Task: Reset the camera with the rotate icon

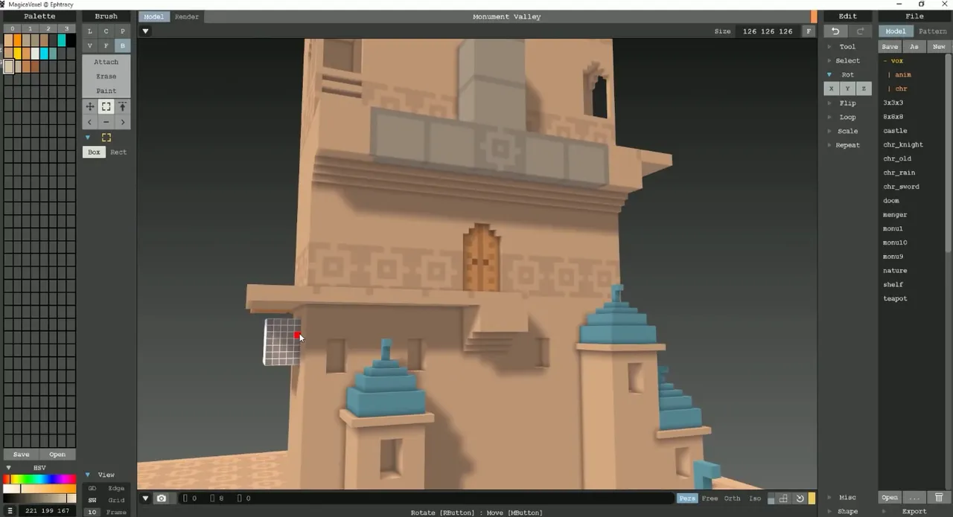Action: 800,498
